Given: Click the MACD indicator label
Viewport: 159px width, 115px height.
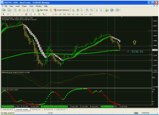Looking at the screenshot, I should 16,73.
